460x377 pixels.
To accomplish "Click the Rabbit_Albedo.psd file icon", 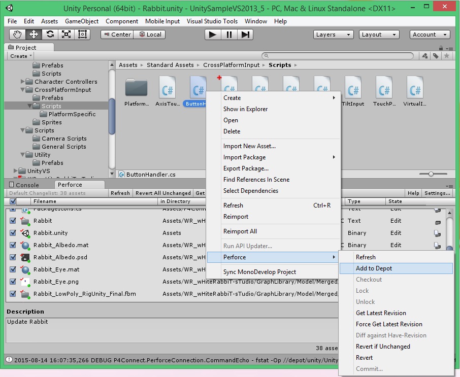I will click(25, 257).
